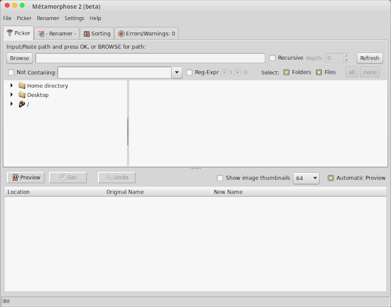This screenshot has height=307, width=391.
Task: Select Desktop in the tree
Action: coord(38,95)
